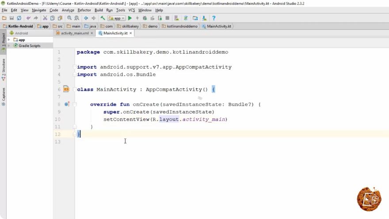Image resolution: width=389 pixels, height=219 pixels.
Task: Expand the Gradle Scripts tree node
Action: (9, 46)
